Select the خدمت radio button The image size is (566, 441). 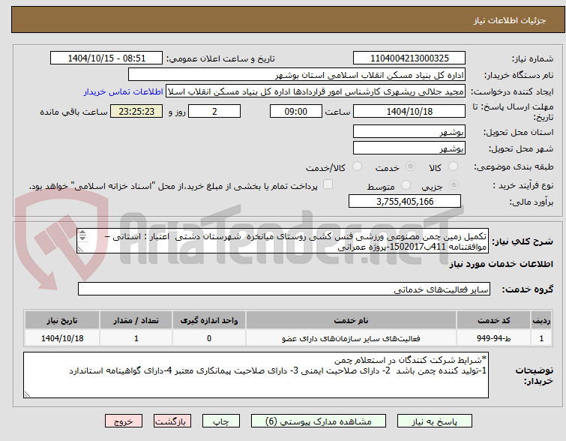(x=410, y=166)
